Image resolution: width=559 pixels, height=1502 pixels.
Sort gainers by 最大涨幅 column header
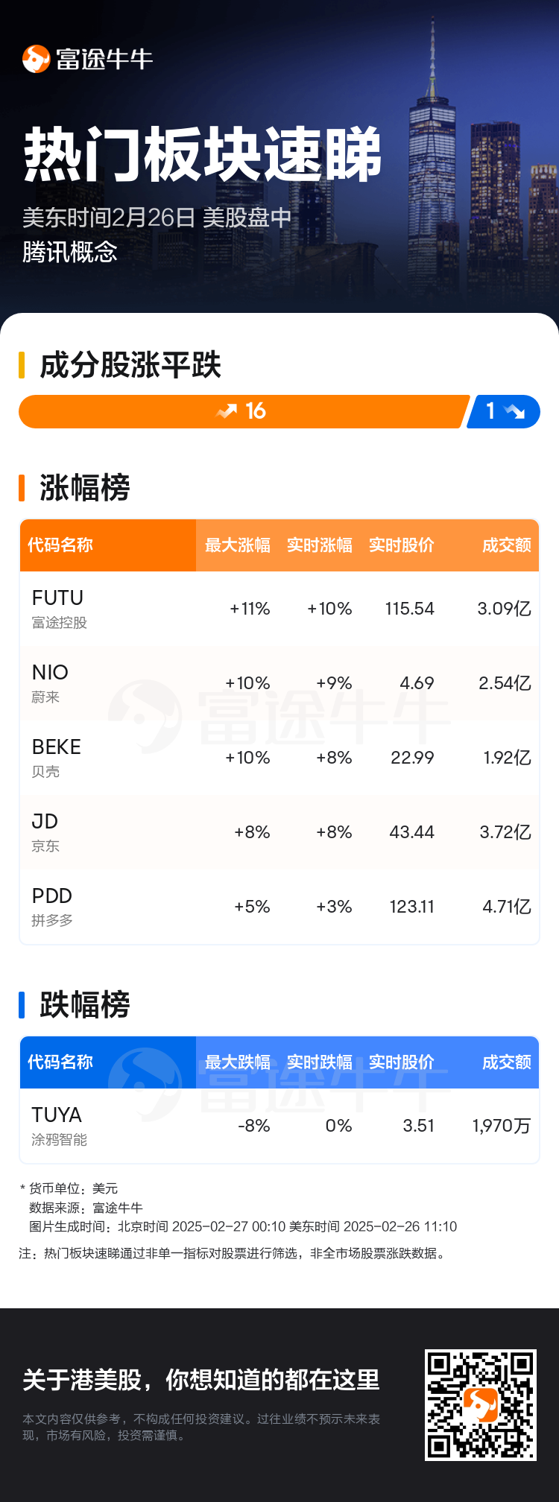click(238, 545)
